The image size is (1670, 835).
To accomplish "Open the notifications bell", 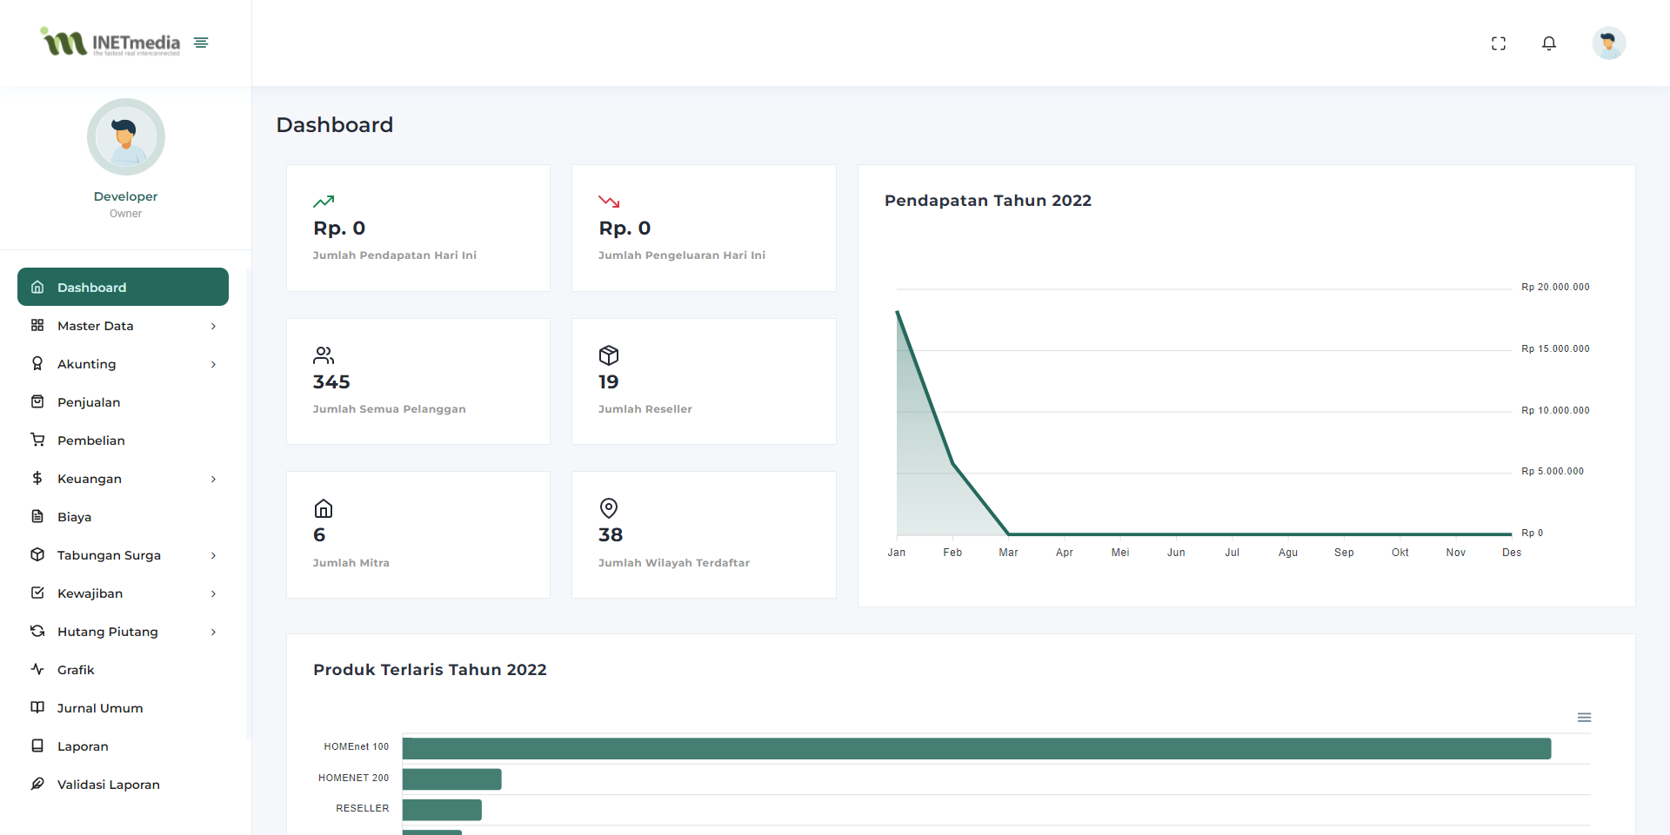I will (1548, 43).
